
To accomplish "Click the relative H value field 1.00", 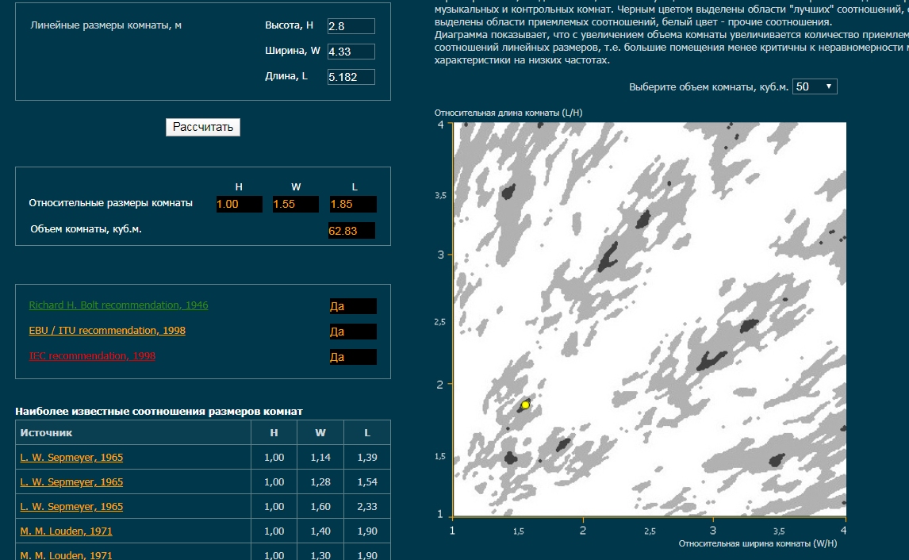I will coord(239,205).
